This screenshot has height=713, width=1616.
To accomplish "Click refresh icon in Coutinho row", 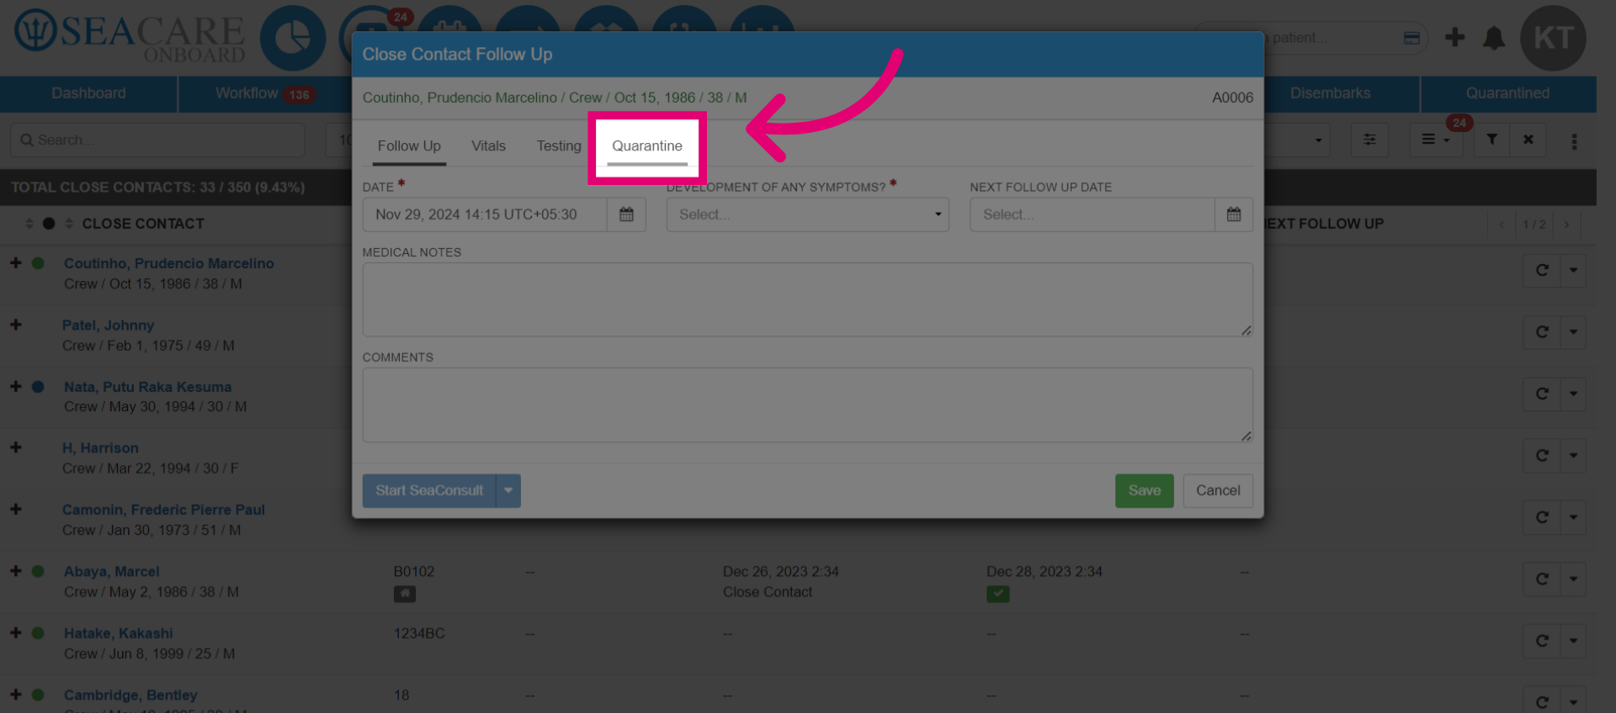I will point(1542,271).
